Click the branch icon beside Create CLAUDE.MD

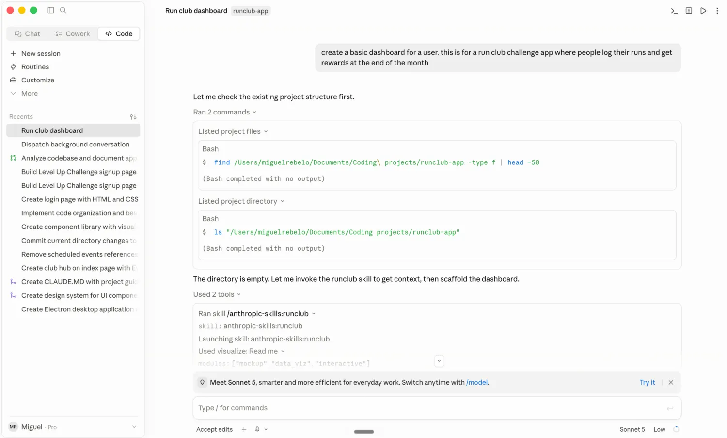coord(13,282)
